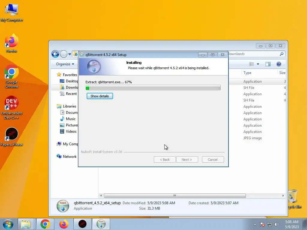
Task: Toggle the Explorer preview pane
Action: pyautogui.click(x=268, y=64)
